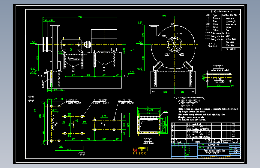Click the 2.57 elevation mark
Viewport: 260px width, 168px height.
(140, 23)
